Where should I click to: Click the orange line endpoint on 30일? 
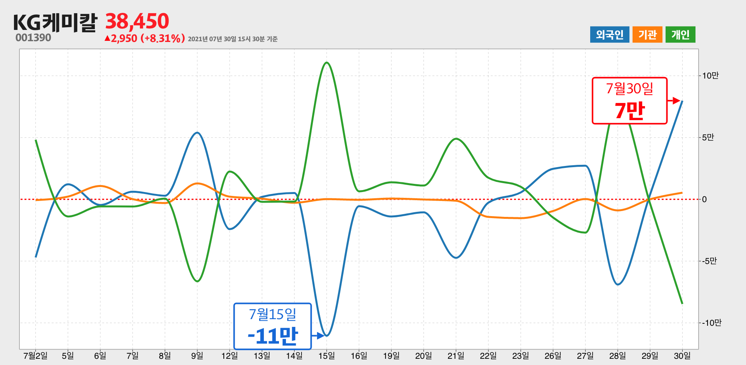click(x=682, y=193)
